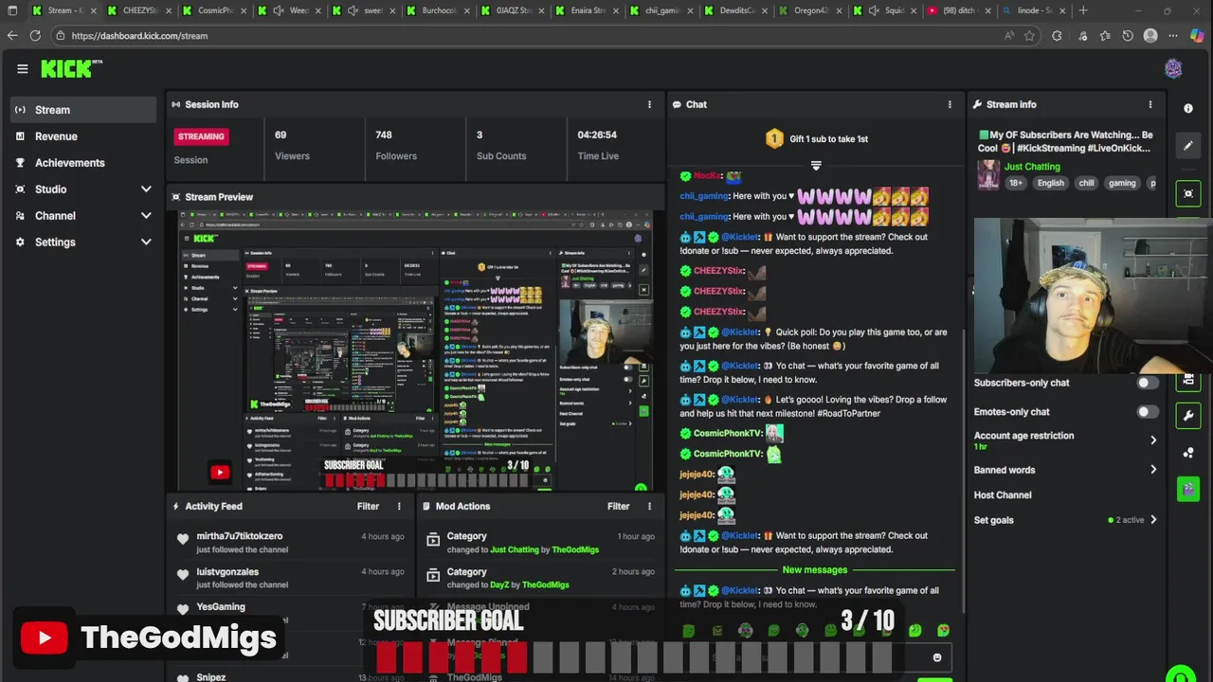This screenshot has height=682, width=1213.
Task: Toggle Subscribers-only chat switch
Action: point(1147,383)
